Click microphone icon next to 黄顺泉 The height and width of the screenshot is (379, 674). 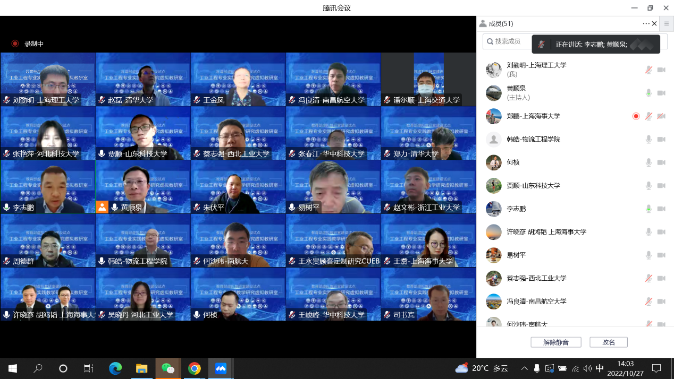[x=648, y=93]
